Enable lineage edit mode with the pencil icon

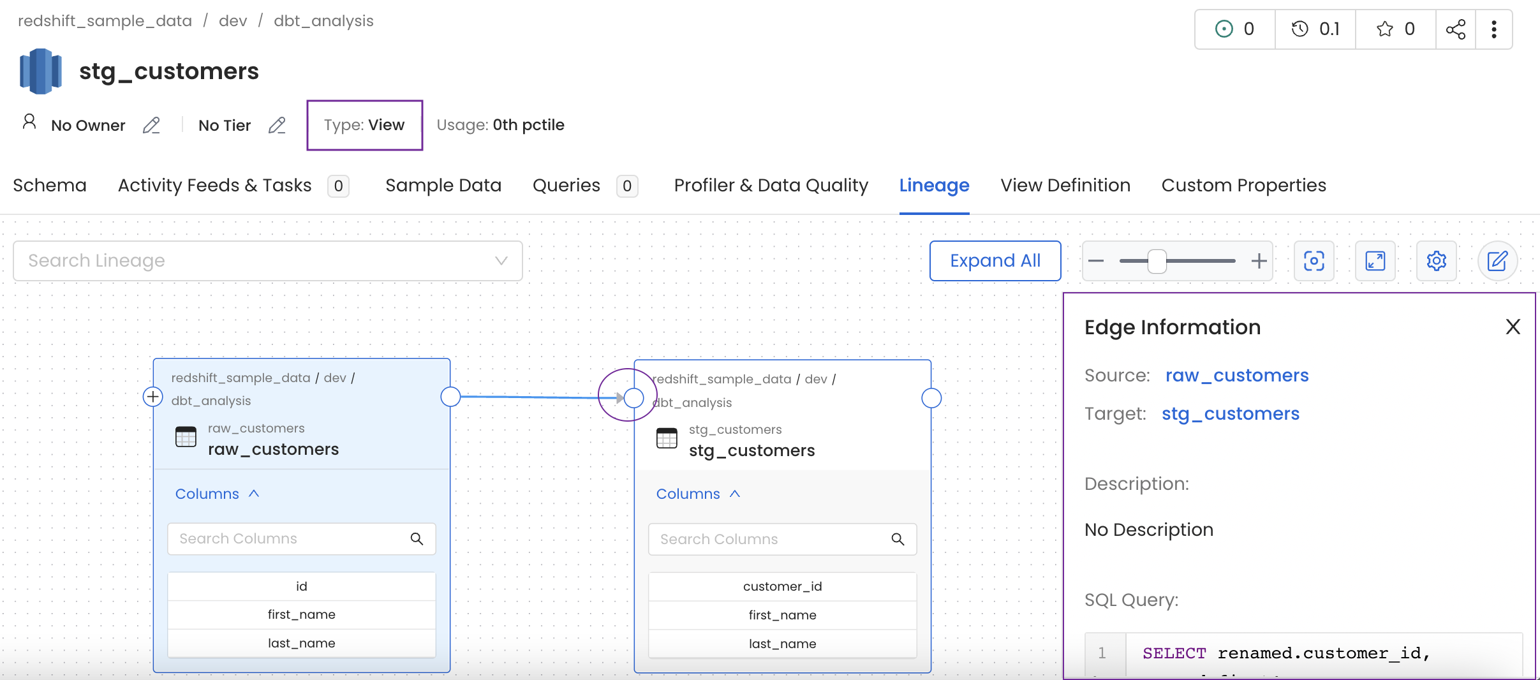pyautogui.click(x=1497, y=261)
